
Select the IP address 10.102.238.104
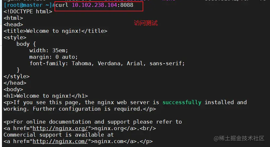click(x=94, y=5)
